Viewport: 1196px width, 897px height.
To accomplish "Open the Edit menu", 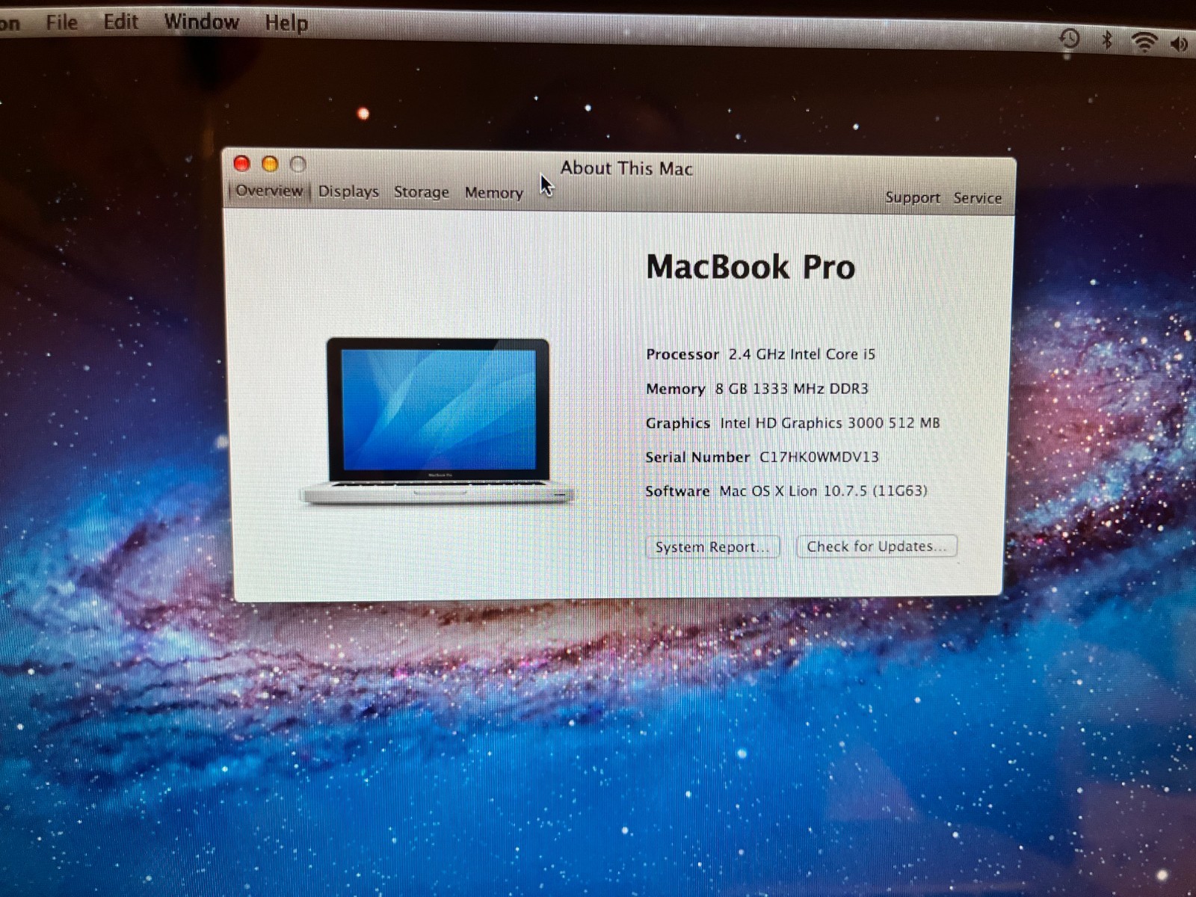I will coord(120,22).
